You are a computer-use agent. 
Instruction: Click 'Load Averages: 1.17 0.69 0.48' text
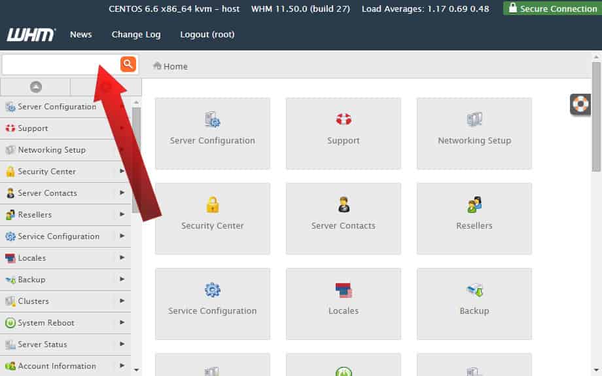(x=425, y=9)
